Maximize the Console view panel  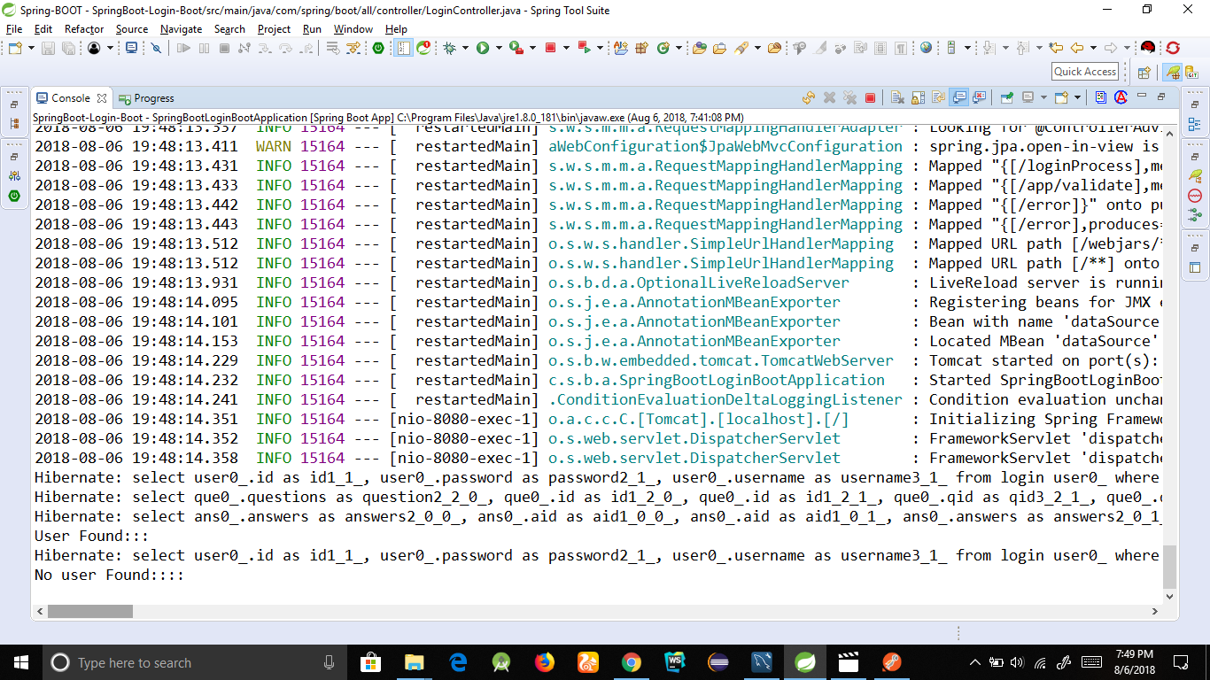coord(1161,96)
